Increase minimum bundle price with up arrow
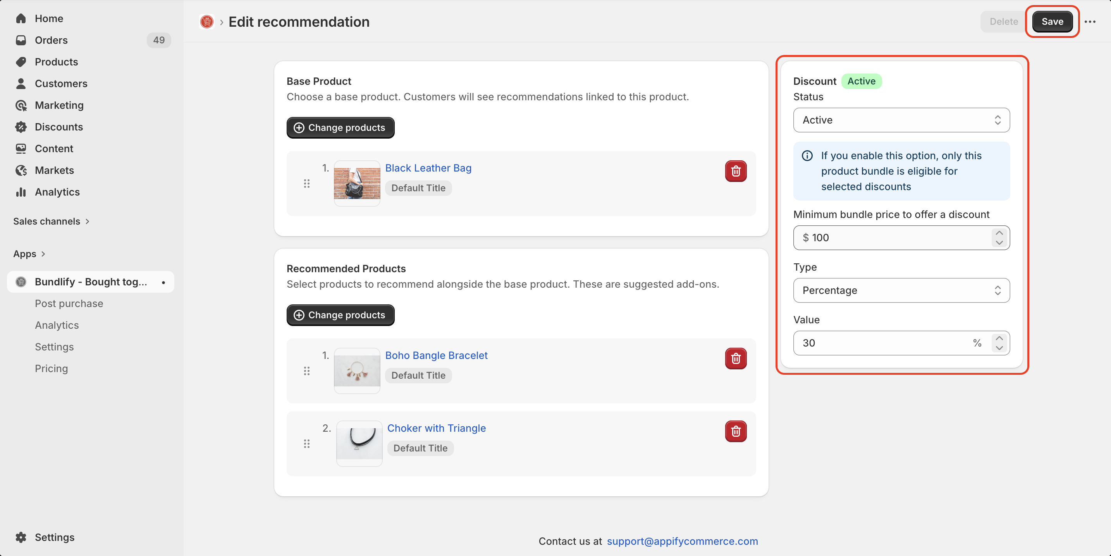 pos(999,233)
